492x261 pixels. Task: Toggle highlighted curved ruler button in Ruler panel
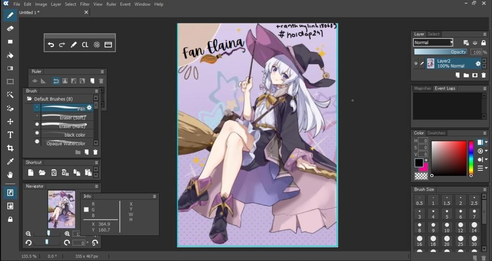pyautogui.click(x=56, y=81)
